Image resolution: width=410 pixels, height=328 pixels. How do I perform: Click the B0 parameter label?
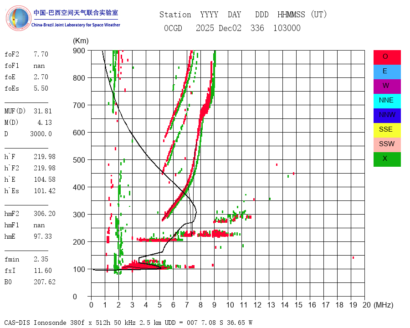(x=8, y=282)
